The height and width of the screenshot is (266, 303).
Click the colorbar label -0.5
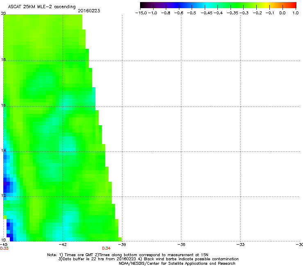(x=192, y=13)
